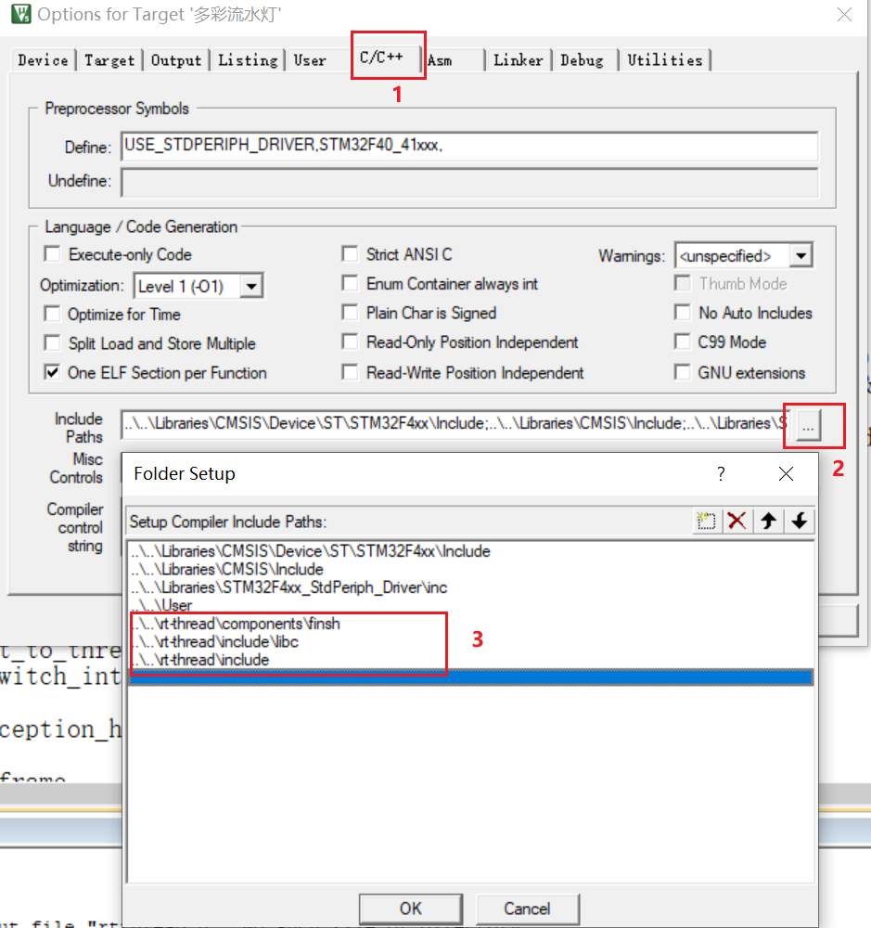This screenshot has height=928, width=871.
Task: Toggle Optimize for Time checkbox
Action: (x=52, y=313)
